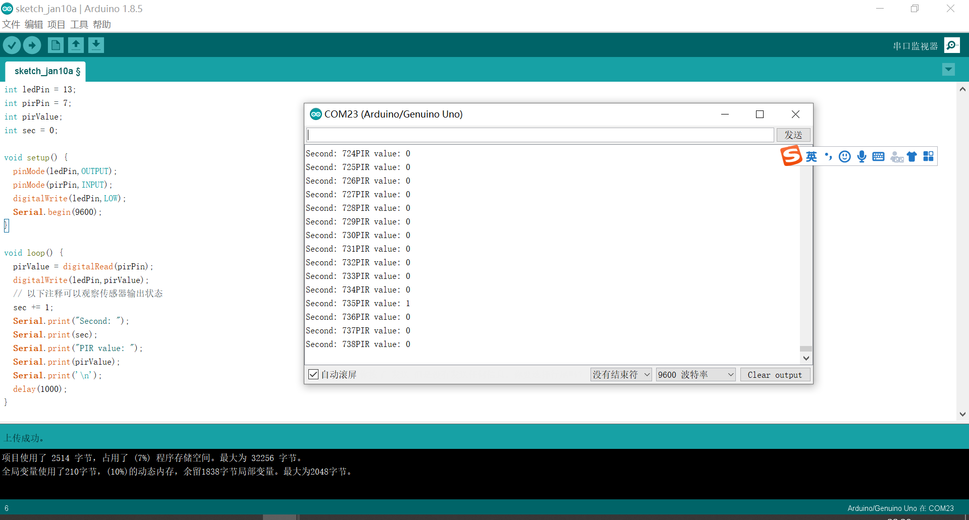Open the 9600 波特率 baud rate dropdown

click(x=695, y=374)
